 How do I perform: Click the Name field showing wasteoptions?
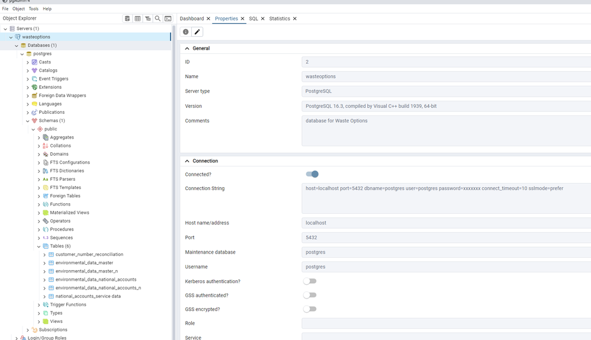coord(447,76)
